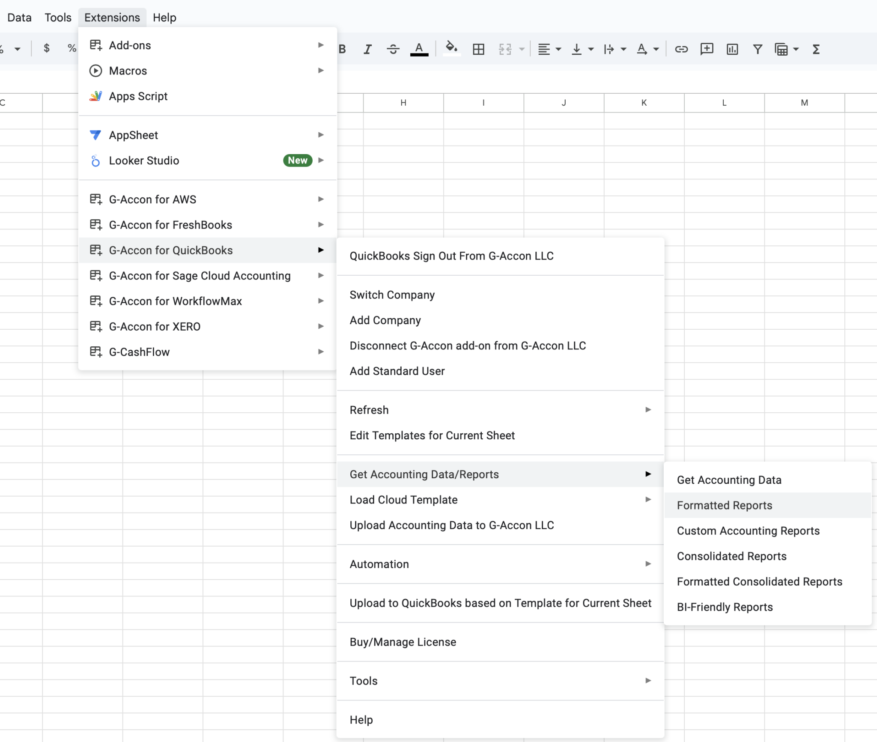877x742 pixels.
Task: Click the insert comment icon
Action: pyautogui.click(x=707, y=49)
